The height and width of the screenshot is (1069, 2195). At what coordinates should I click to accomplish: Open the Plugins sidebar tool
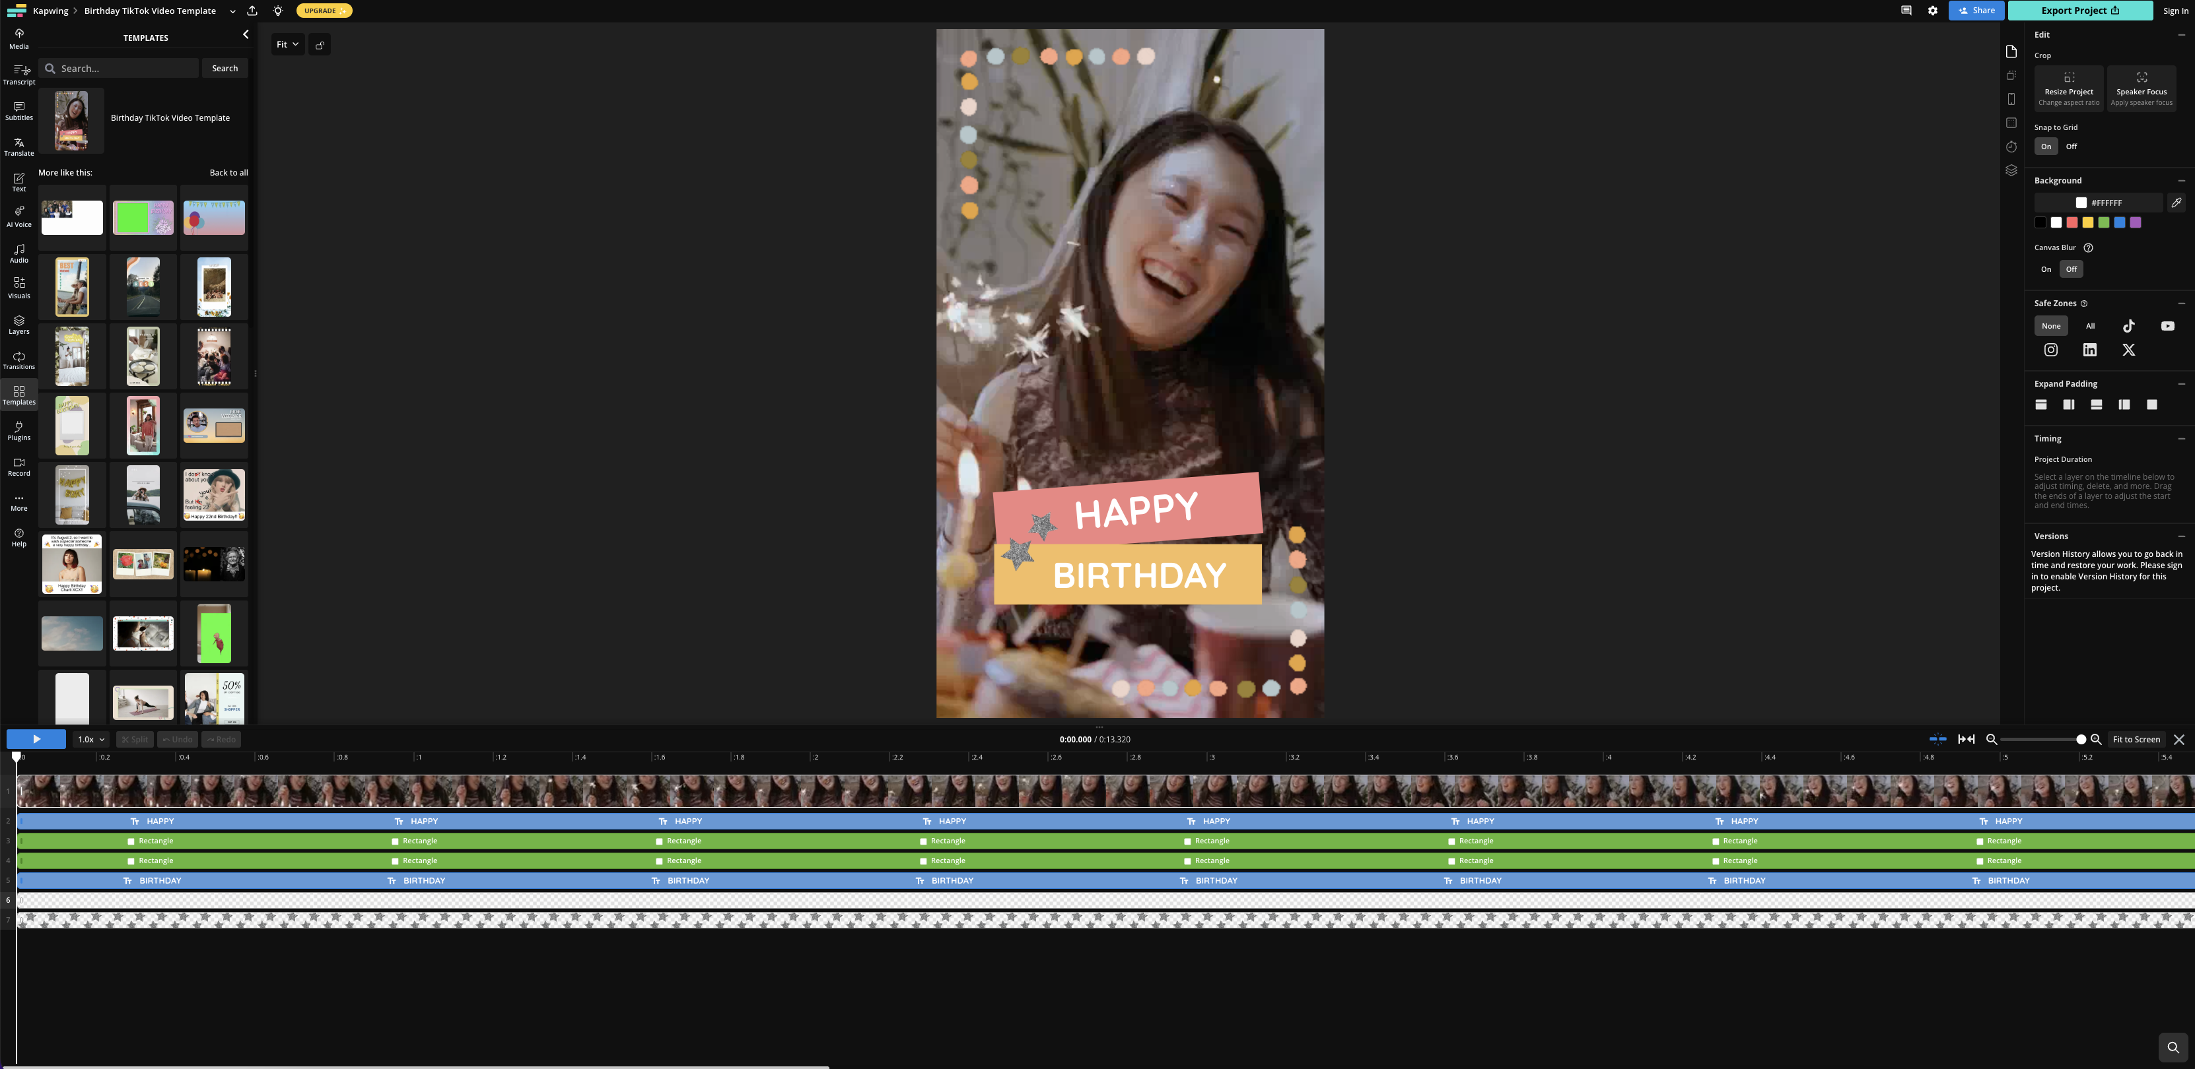tap(18, 430)
